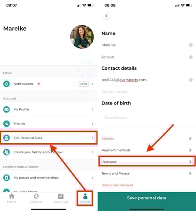
Task: Expand Terms and Privacy chevron
Action: click(190, 173)
